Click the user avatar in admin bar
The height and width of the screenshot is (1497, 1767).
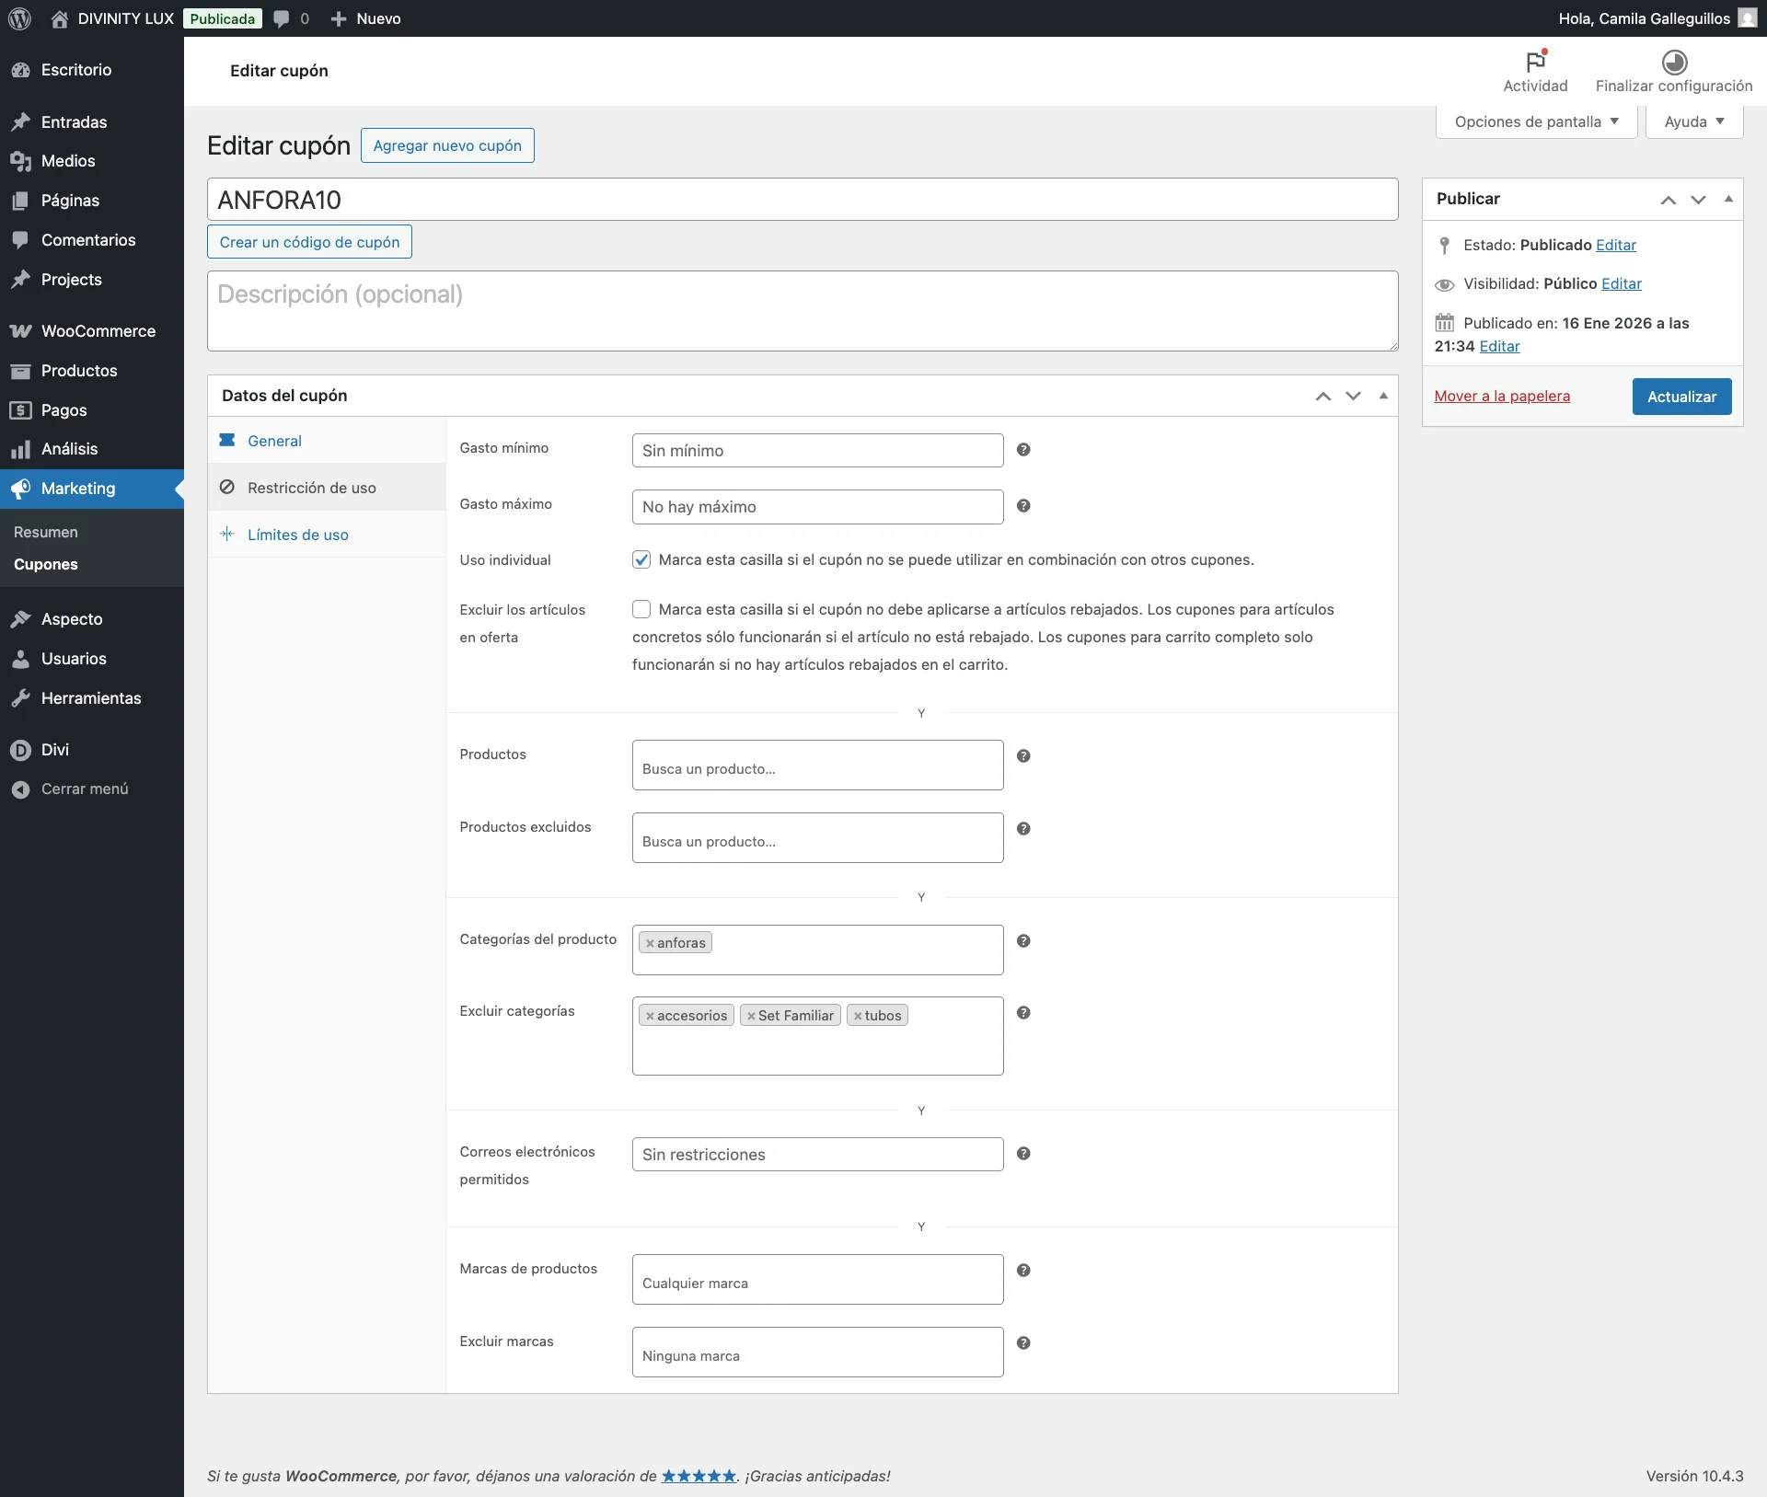1748,18
